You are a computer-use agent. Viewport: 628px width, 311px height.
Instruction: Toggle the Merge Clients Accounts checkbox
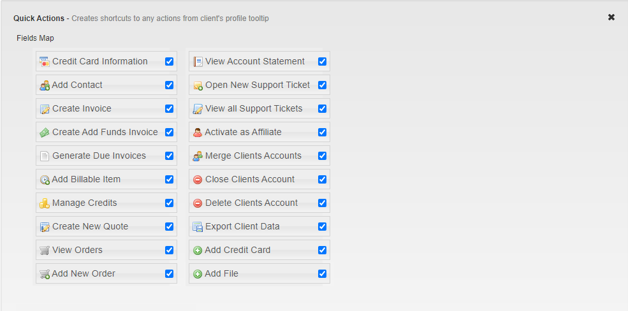(323, 155)
